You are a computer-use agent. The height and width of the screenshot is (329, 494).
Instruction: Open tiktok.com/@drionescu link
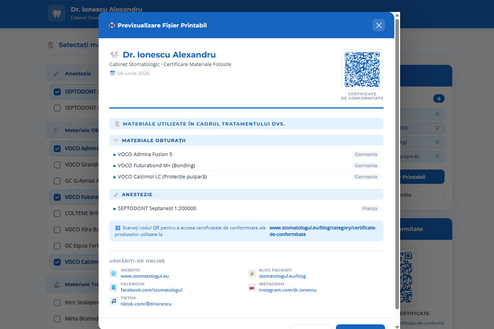pos(146,304)
